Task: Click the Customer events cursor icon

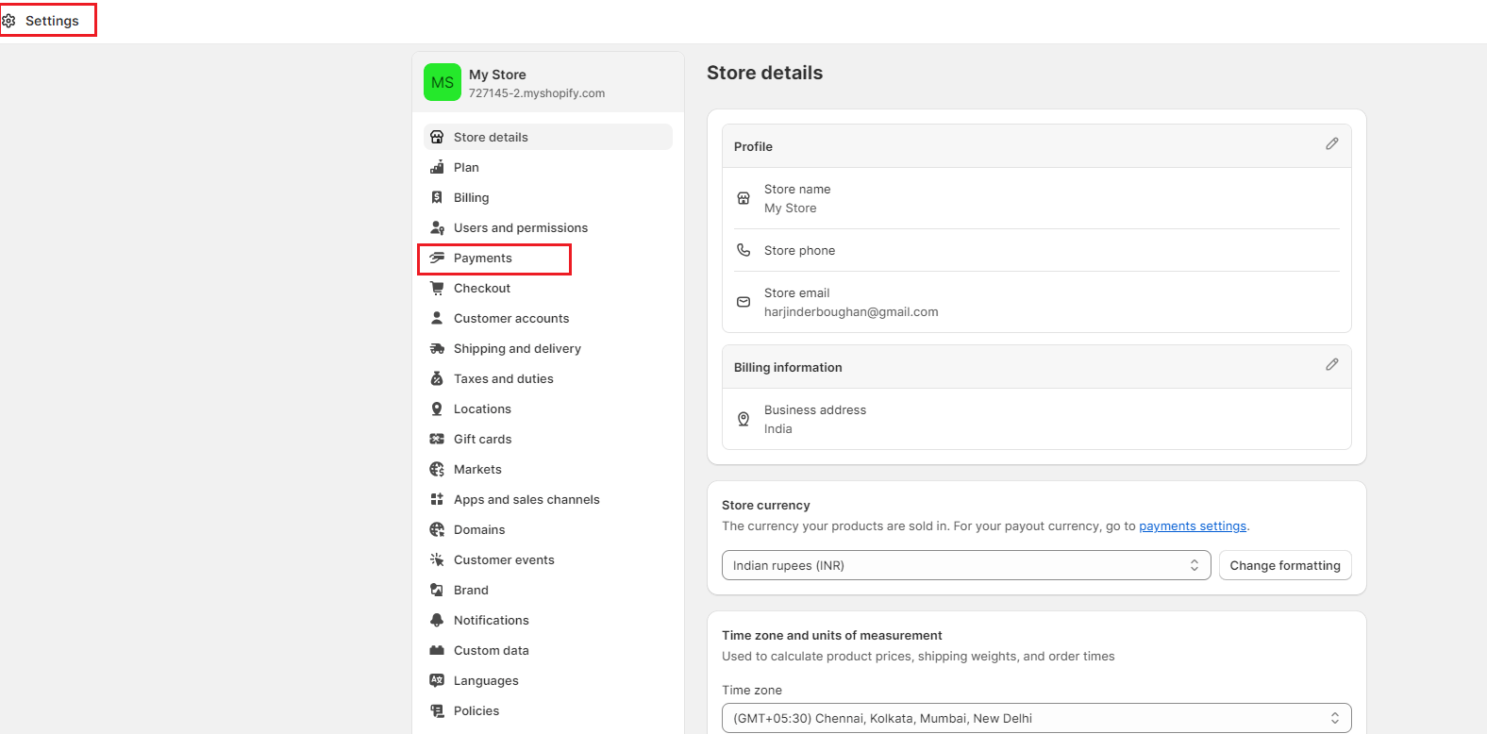Action: [437, 559]
